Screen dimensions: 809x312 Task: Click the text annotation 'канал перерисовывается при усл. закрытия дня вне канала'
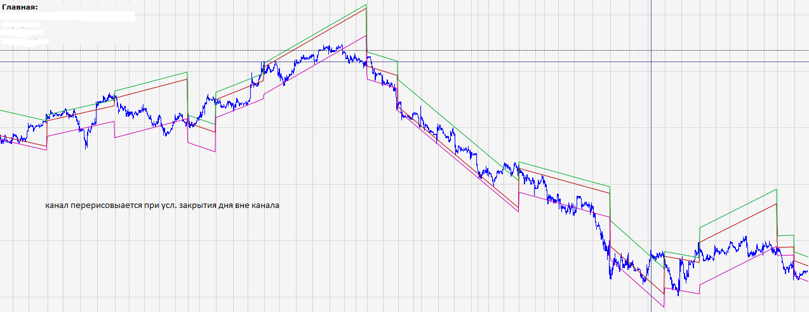(x=163, y=206)
